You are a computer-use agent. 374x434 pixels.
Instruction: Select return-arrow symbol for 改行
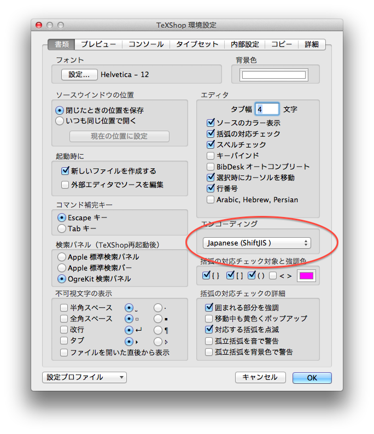[129, 330]
